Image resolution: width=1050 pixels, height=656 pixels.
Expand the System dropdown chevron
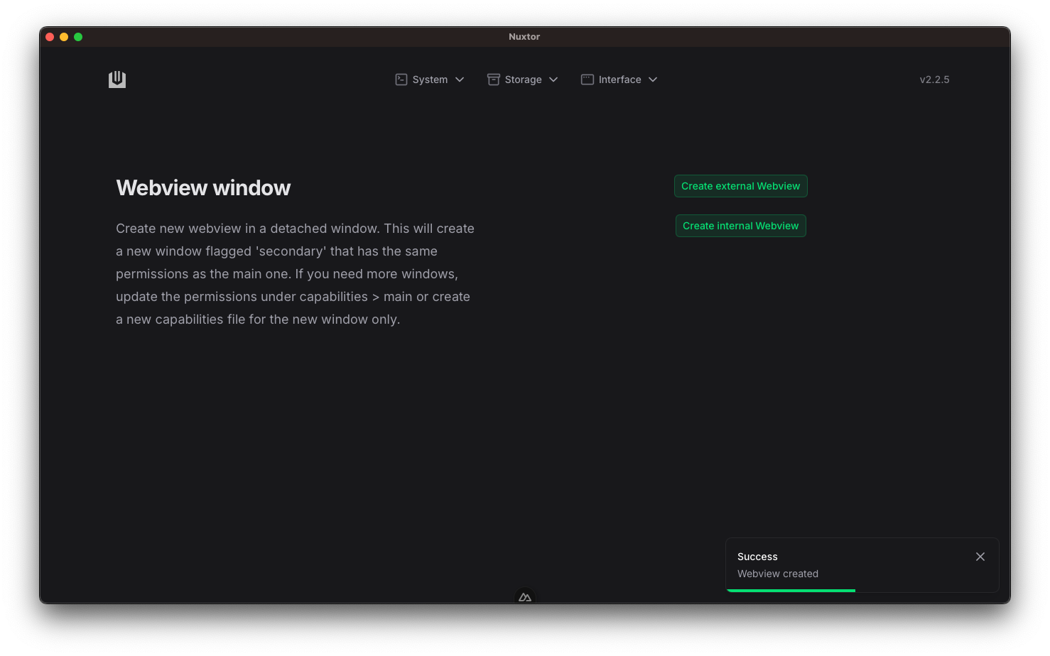pos(460,80)
